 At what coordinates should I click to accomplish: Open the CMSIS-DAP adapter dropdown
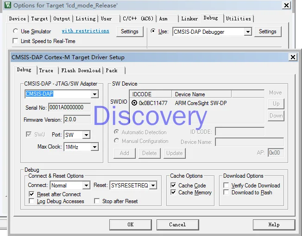point(94,94)
